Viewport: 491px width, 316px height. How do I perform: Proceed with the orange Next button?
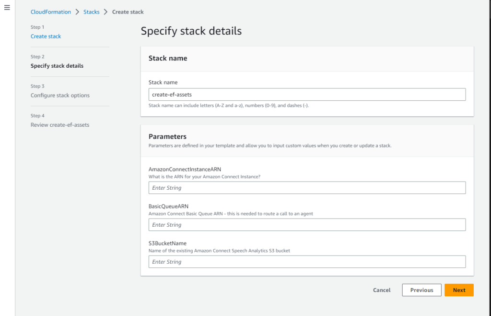point(459,290)
